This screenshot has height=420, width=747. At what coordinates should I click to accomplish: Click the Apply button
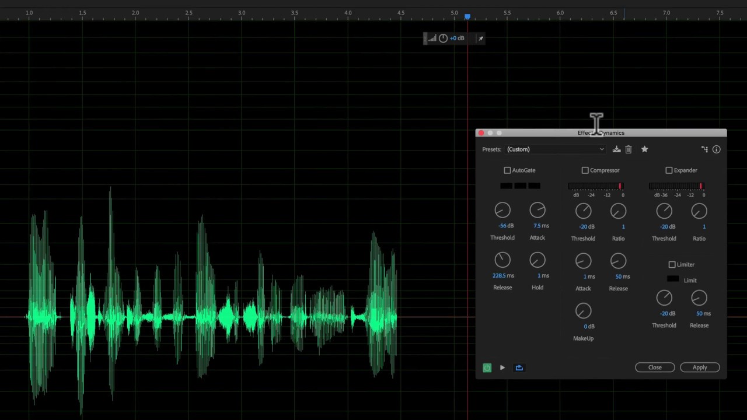point(700,367)
